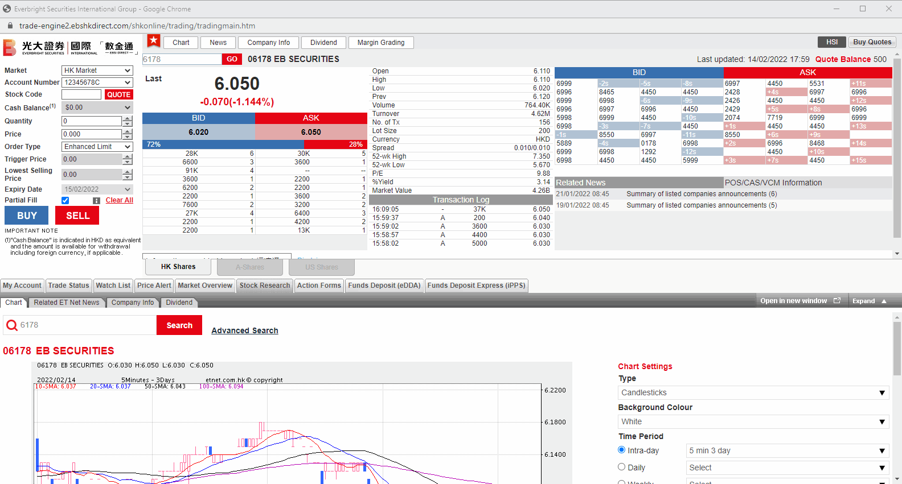Click the Expand triangle arrow icon
This screenshot has height=484, width=902.
point(884,301)
